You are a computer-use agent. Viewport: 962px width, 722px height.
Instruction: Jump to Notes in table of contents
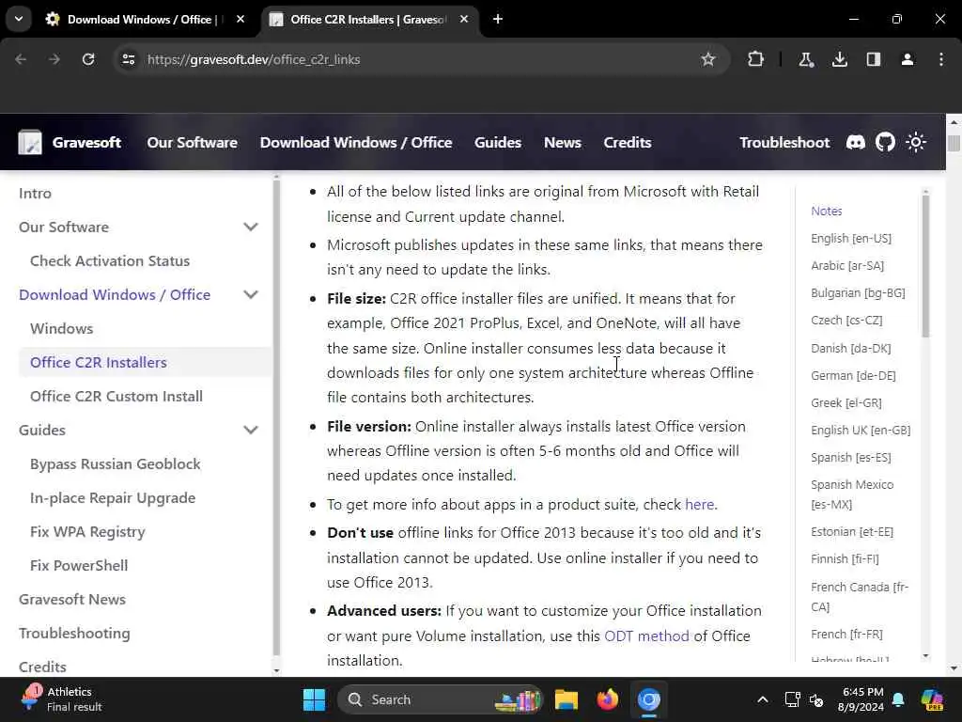point(827,211)
